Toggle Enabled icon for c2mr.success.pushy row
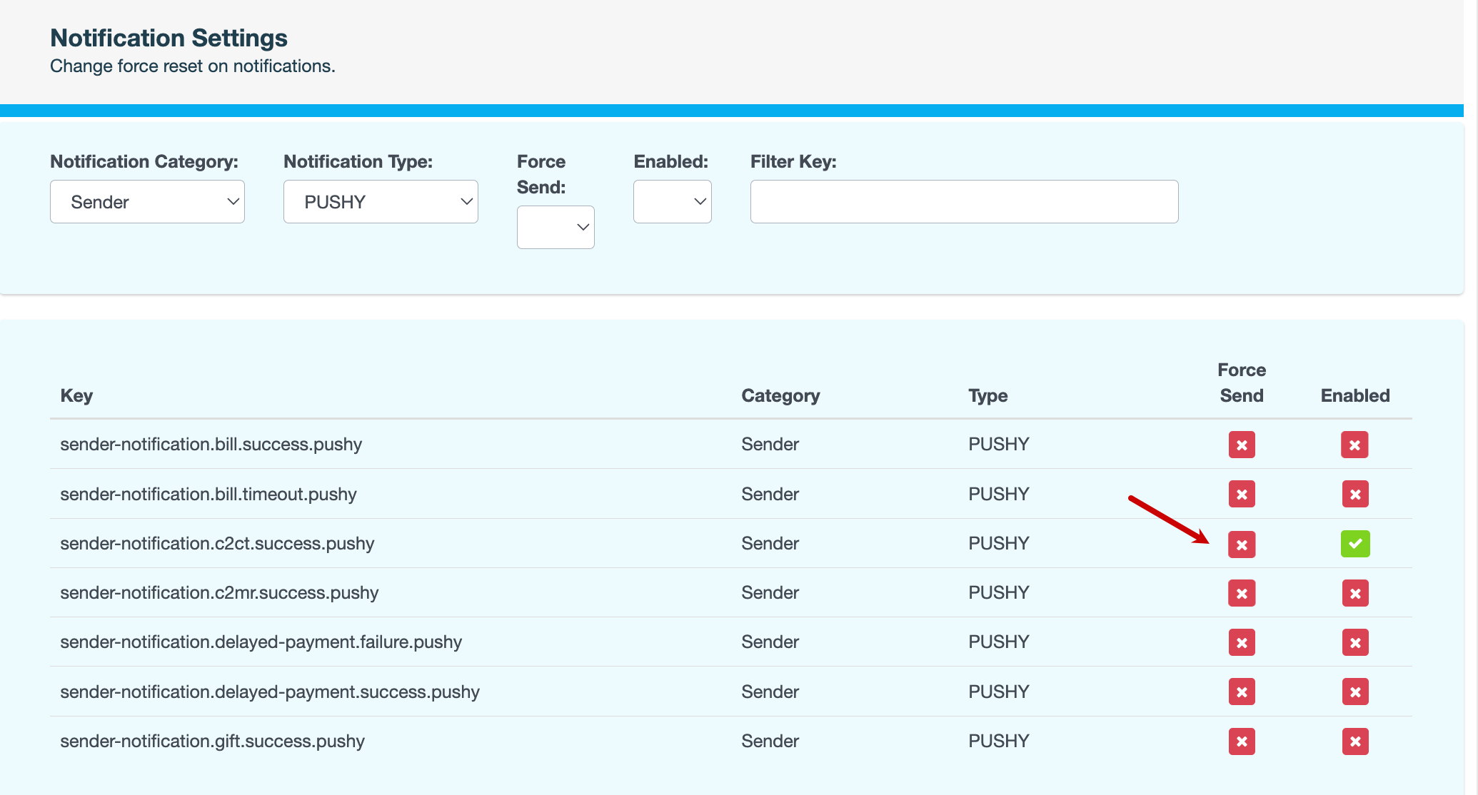The width and height of the screenshot is (1478, 795). coord(1354,593)
